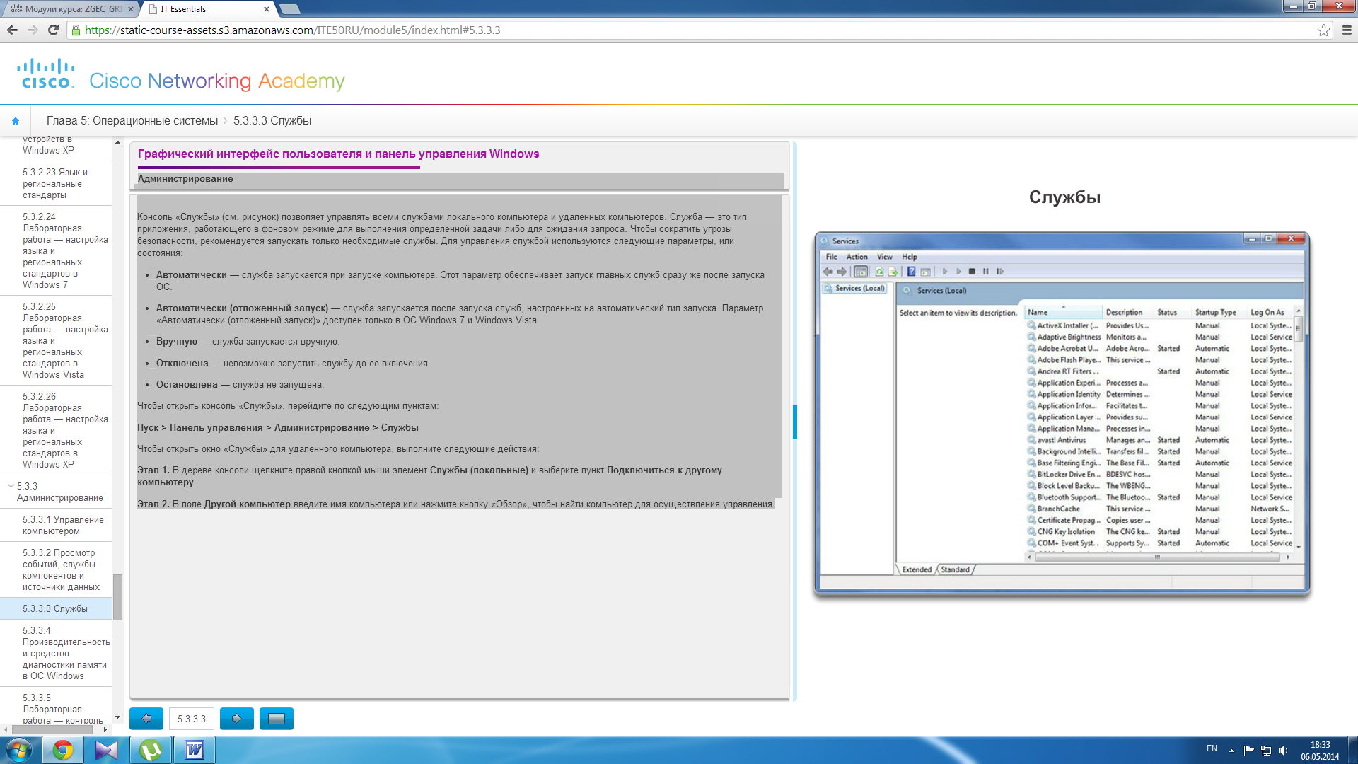Select 5.3.3.3 Службы in the sidebar

pos(56,608)
